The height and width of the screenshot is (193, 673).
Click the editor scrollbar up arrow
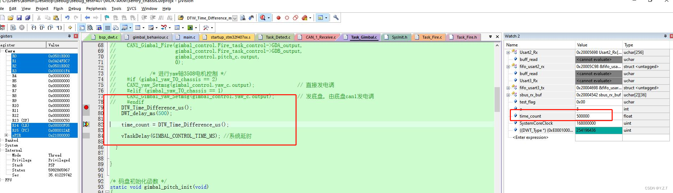click(497, 45)
